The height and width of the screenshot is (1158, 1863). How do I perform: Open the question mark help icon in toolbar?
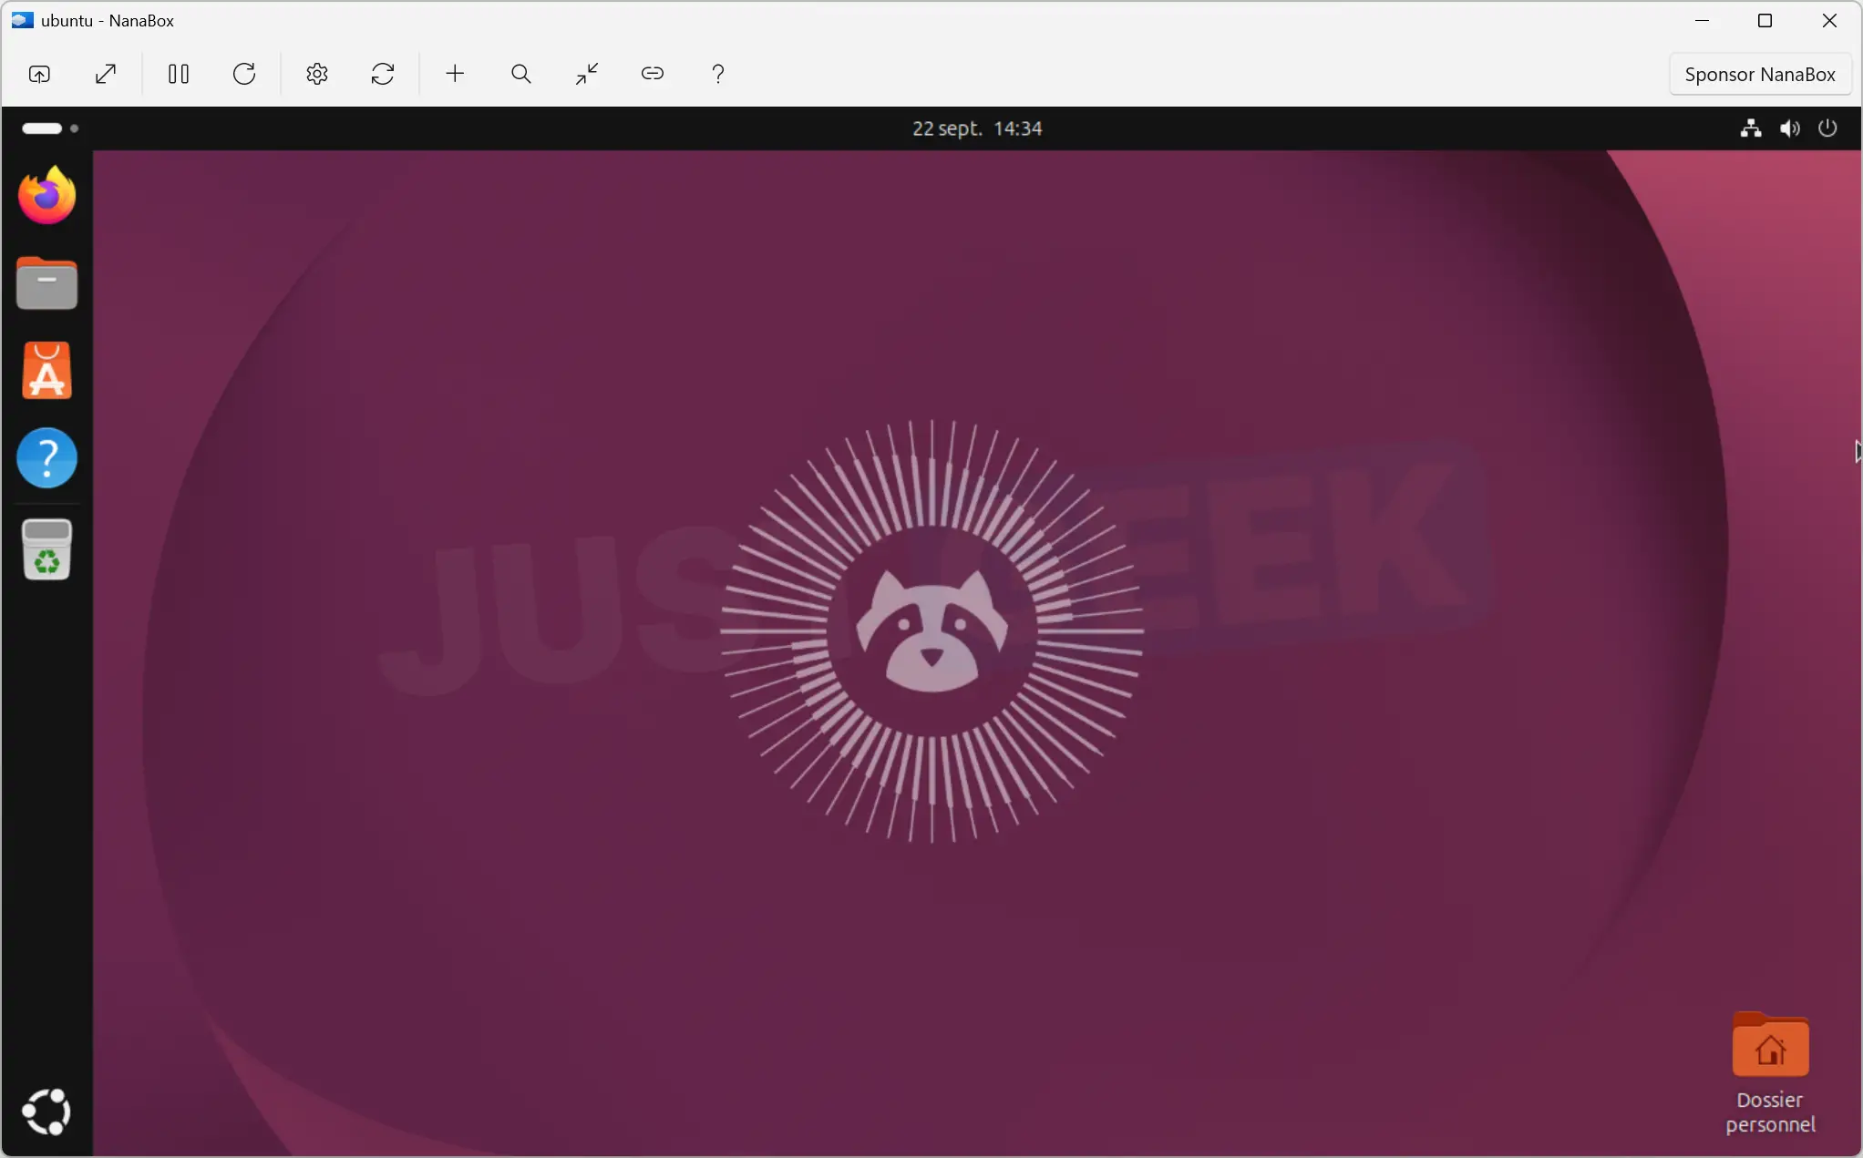[718, 74]
